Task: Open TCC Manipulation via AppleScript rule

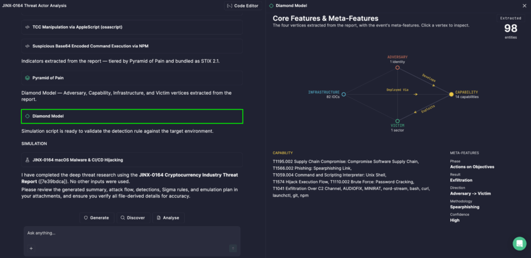Action: tap(132, 27)
